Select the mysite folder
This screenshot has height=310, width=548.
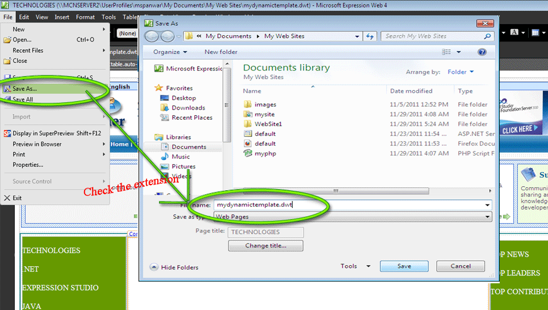click(265, 114)
